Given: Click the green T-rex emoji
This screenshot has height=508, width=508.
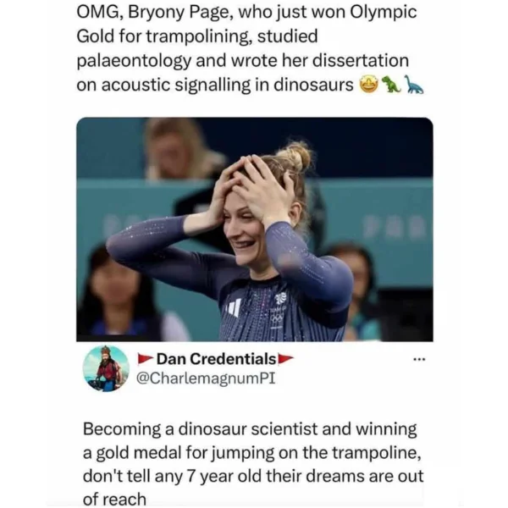Looking at the screenshot, I should [x=390, y=85].
